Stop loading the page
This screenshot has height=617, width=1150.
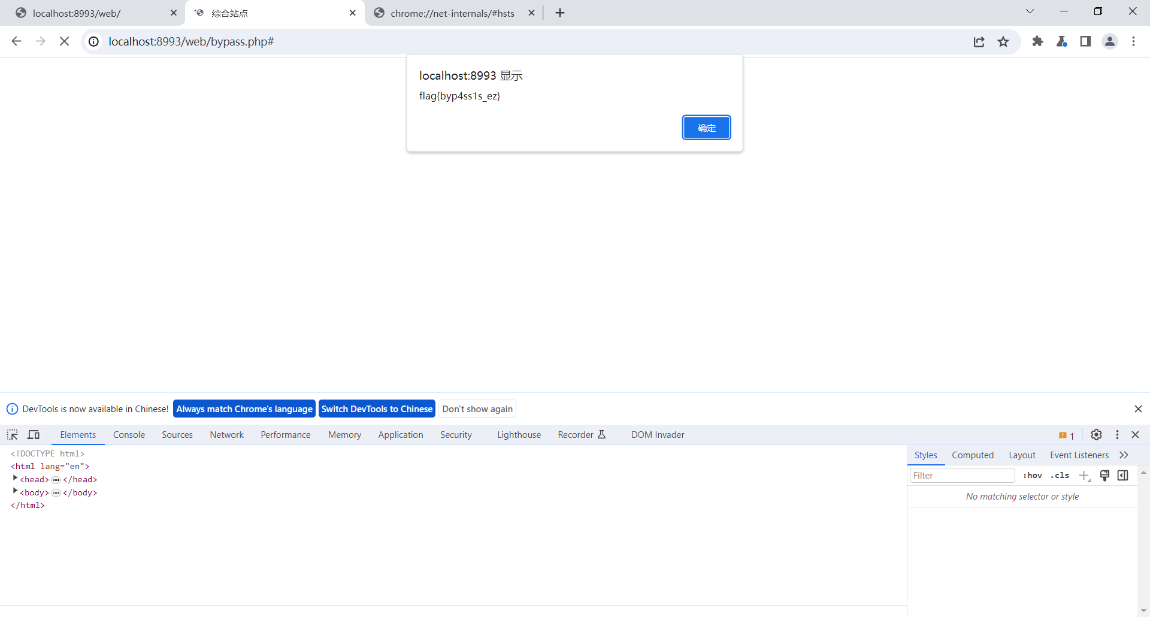tap(64, 41)
